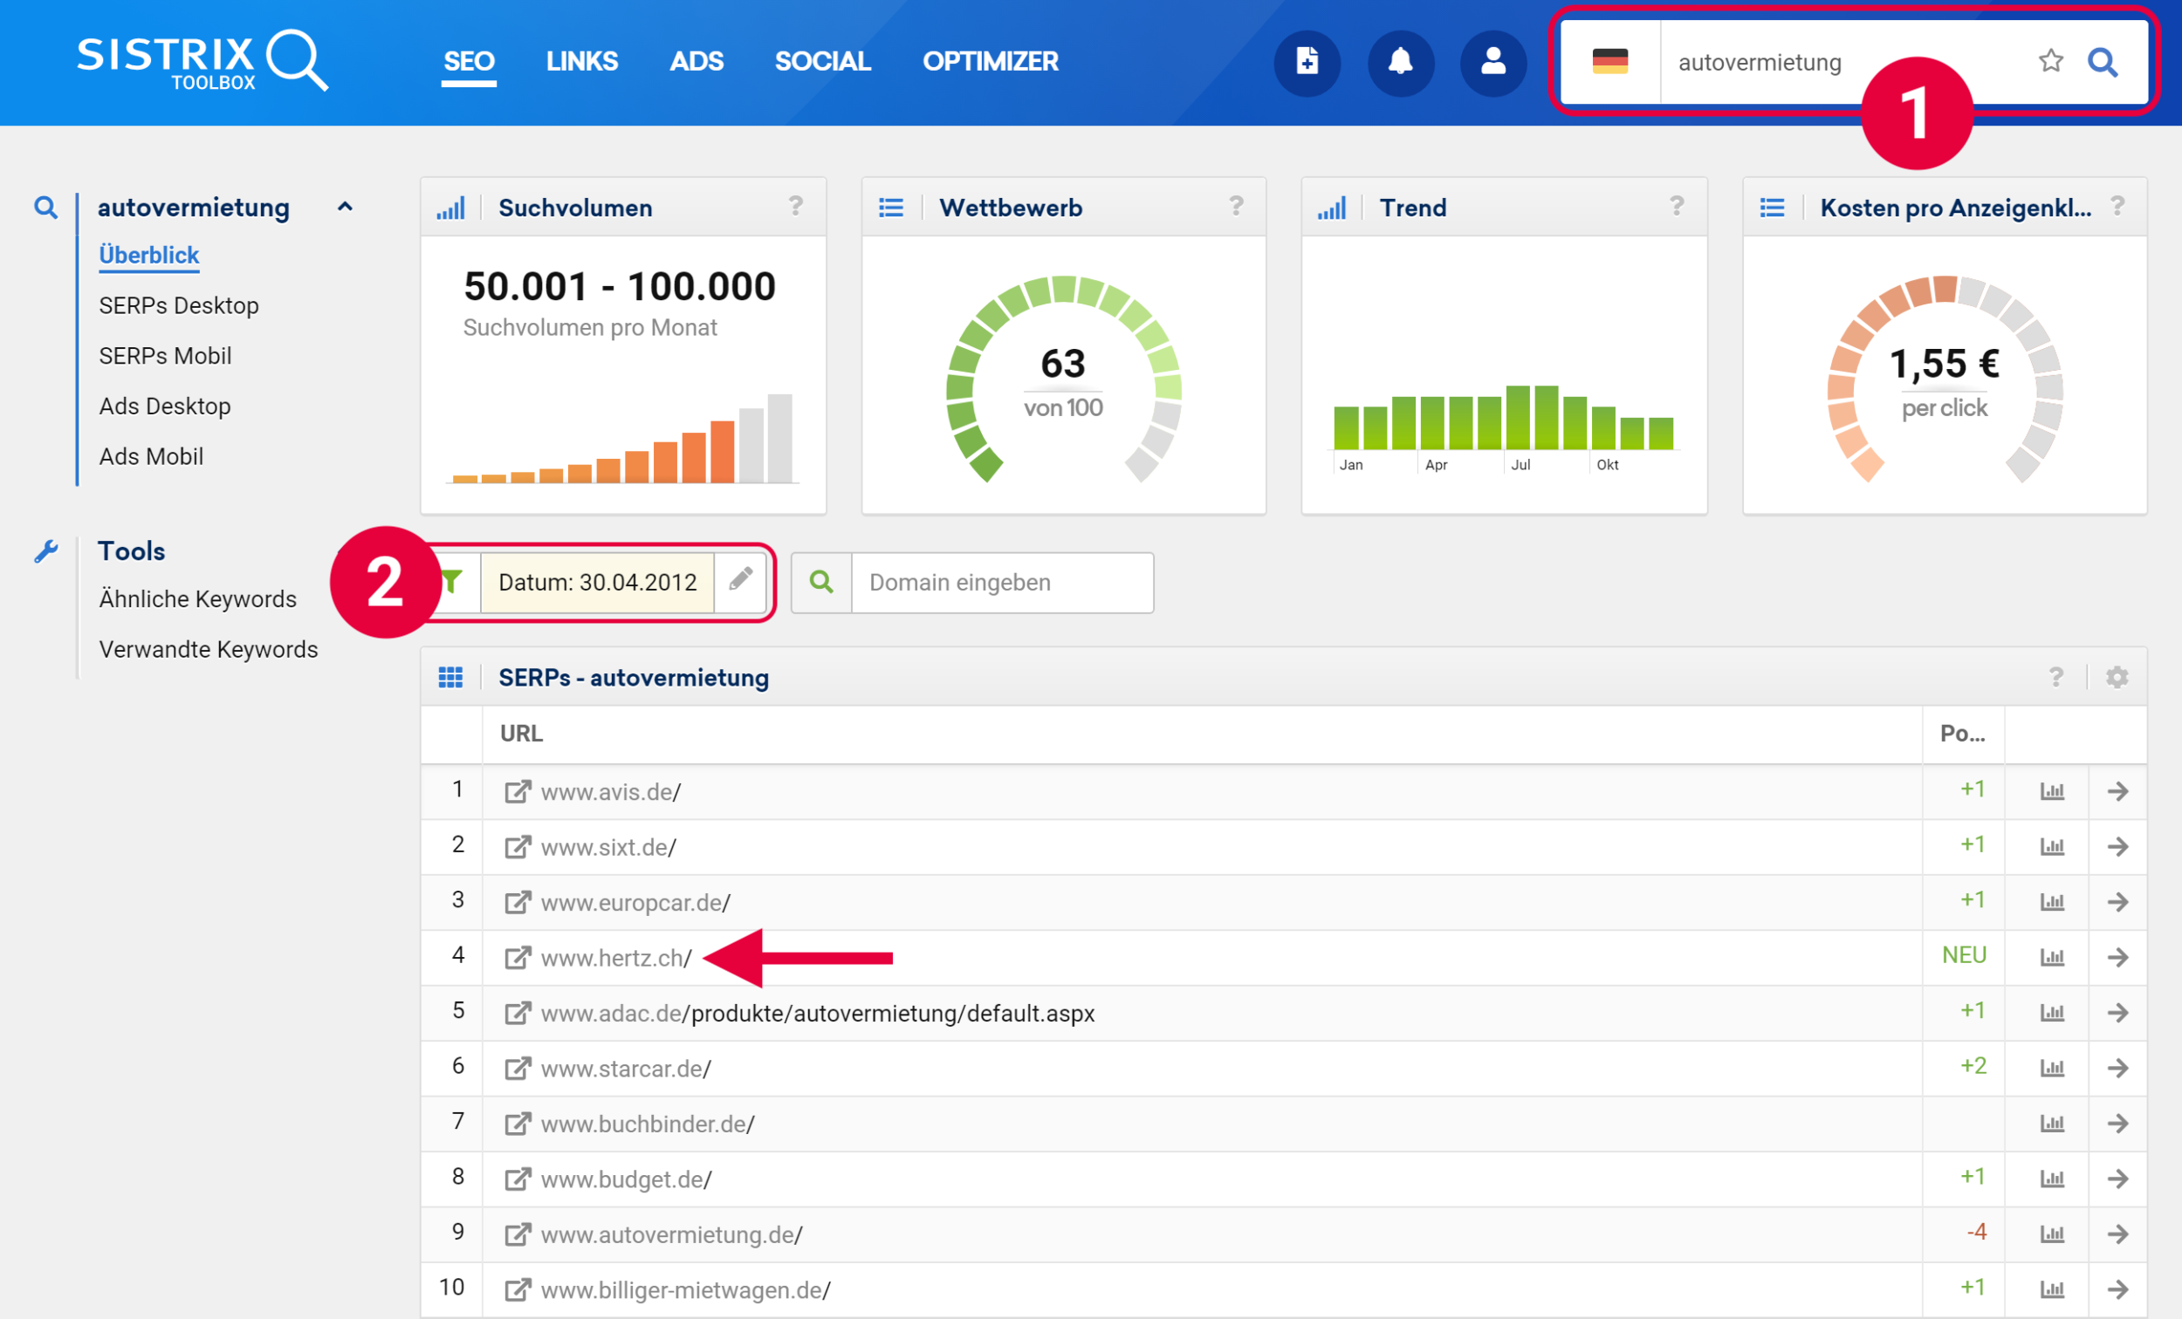Open help for Trend box

(1677, 206)
